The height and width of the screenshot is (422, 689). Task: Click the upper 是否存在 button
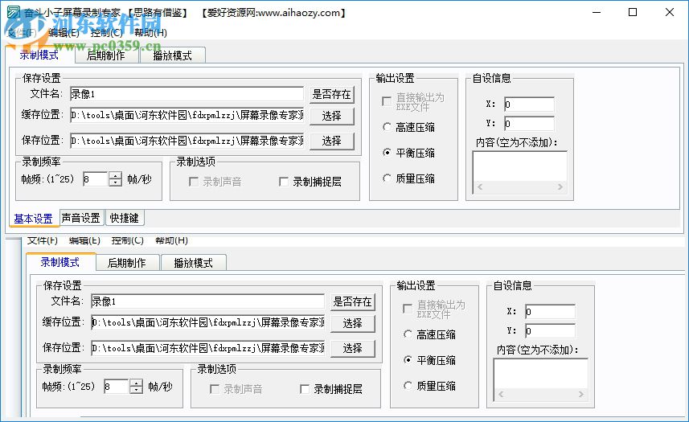coord(332,94)
